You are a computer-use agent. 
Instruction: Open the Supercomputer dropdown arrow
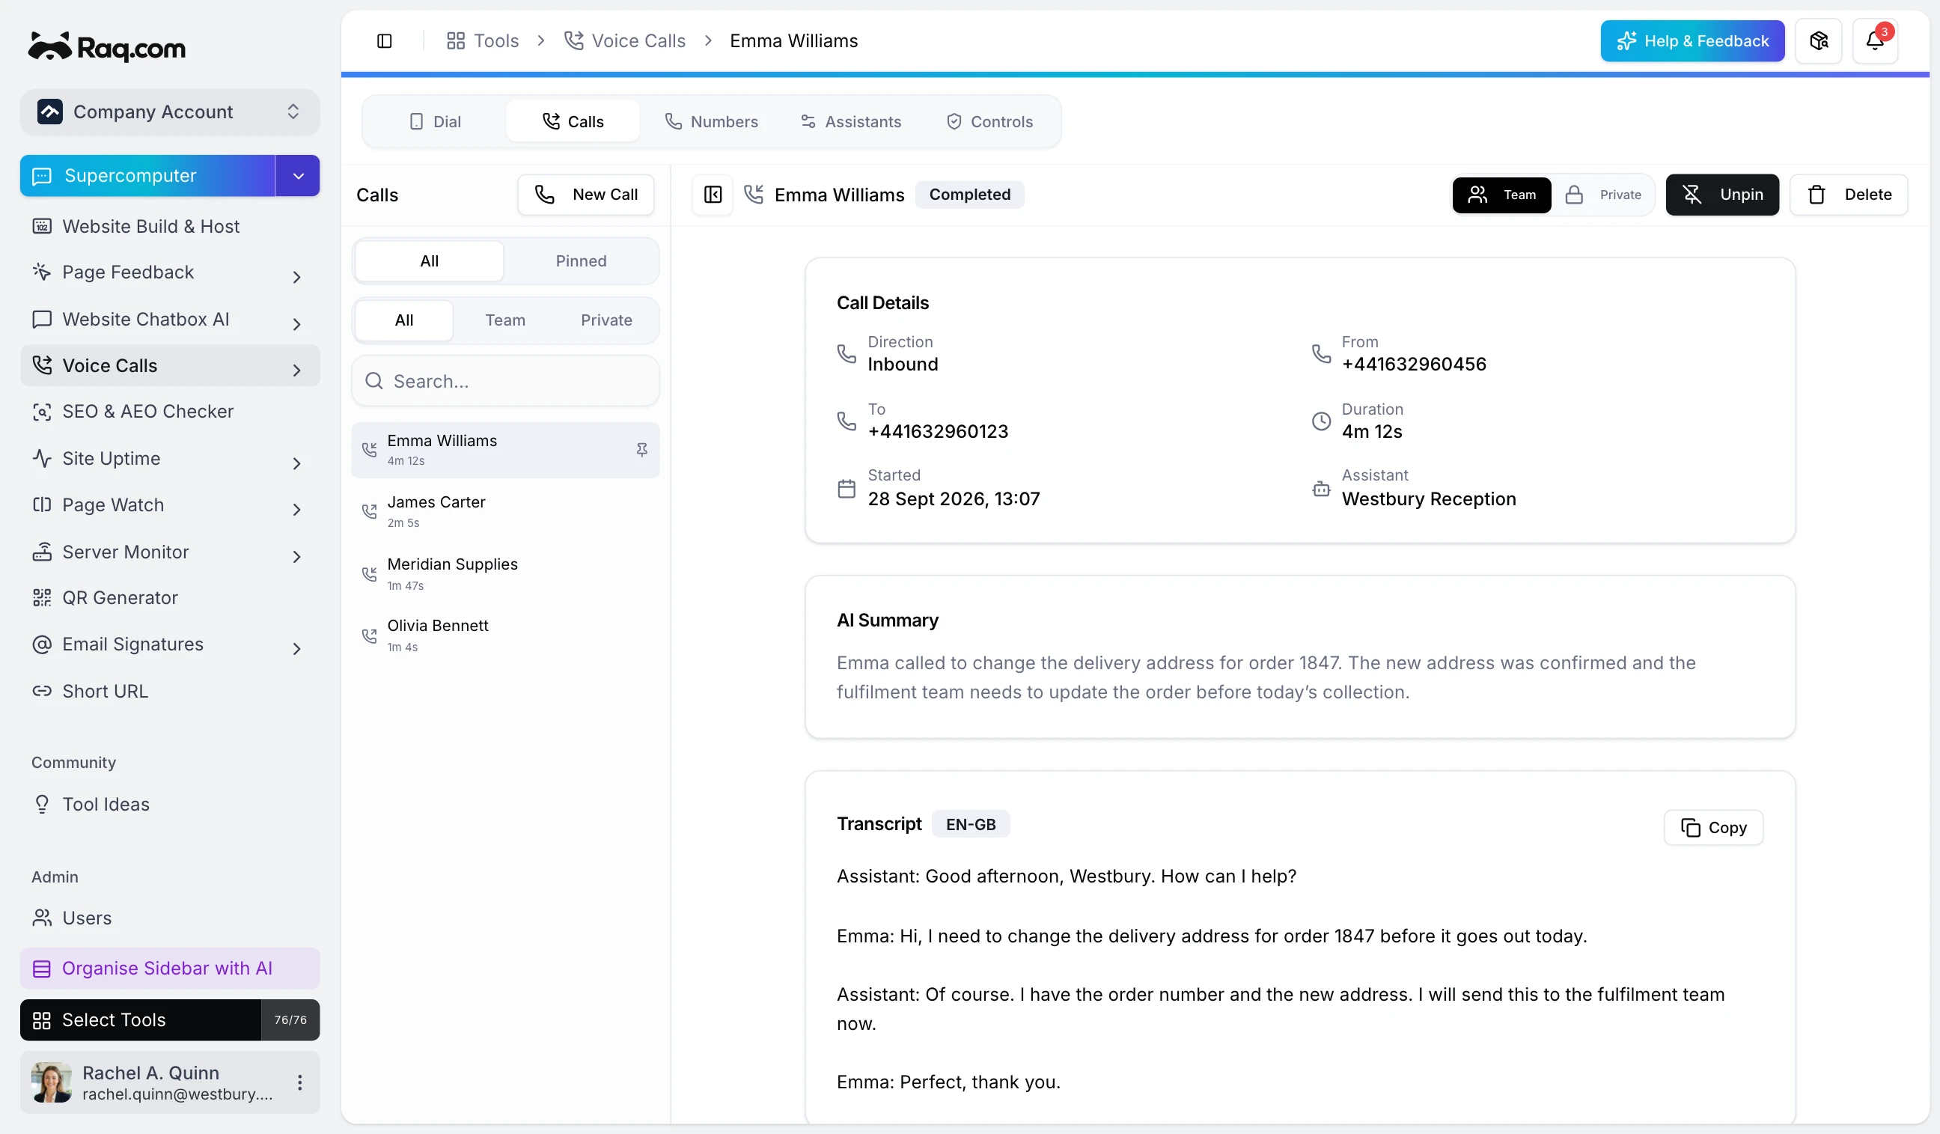pyautogui.click(x=298, y=176)
